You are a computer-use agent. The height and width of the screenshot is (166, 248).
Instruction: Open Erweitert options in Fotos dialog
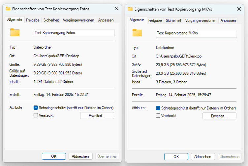97,116
